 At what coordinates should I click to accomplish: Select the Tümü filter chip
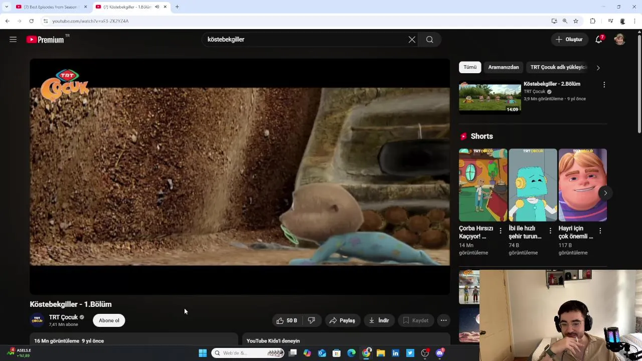(470, 67)
